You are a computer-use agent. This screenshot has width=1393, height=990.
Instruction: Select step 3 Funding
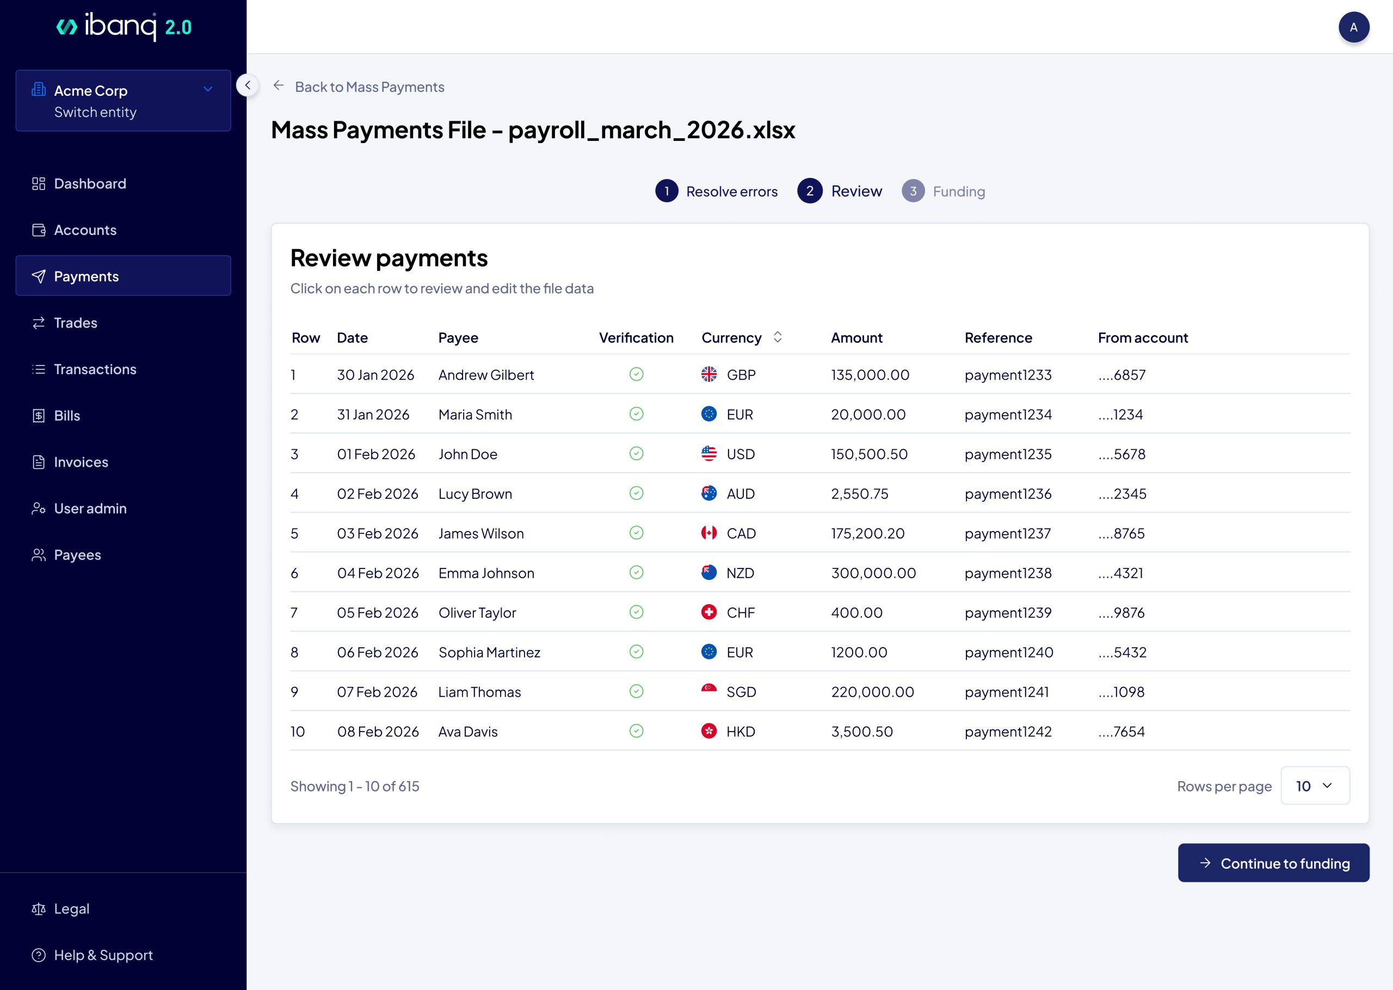click(943, 191)
